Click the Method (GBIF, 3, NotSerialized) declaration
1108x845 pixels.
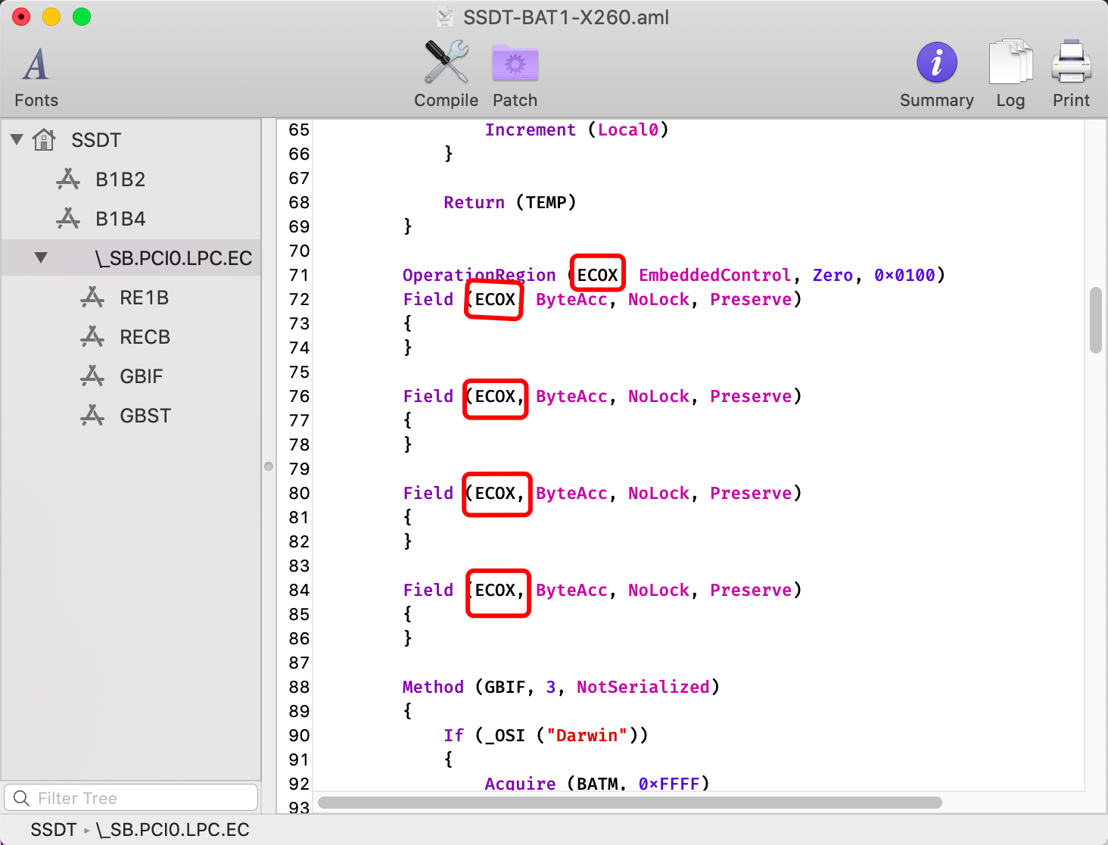(561, 687)
